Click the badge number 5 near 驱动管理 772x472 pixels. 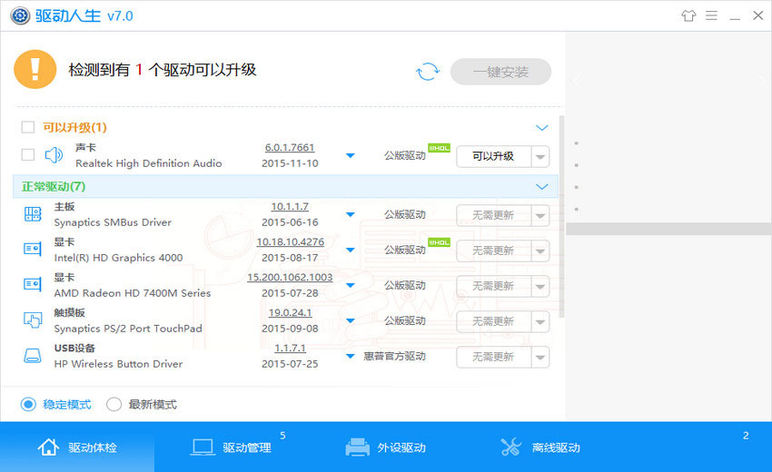tap(282, 436)
